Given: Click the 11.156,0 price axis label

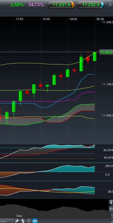Looking at the screenshot, I should [108, 84].
